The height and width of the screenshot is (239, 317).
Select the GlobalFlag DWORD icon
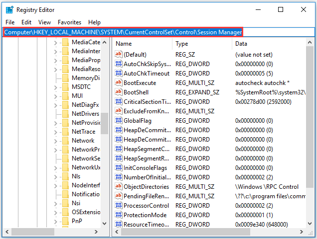(x=119, y=121)
